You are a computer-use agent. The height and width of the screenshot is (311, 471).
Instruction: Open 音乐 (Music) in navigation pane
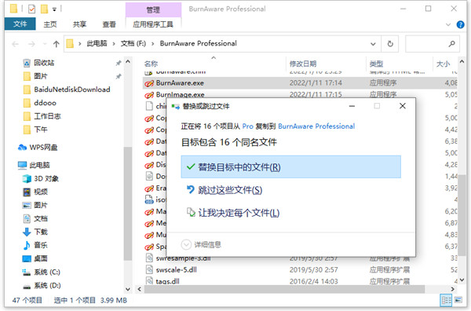(x=41, y=245)
